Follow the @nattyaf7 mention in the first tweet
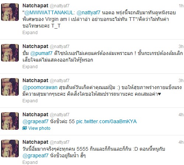Viewport: 184px width, 165px height. [x=88, y=12]
